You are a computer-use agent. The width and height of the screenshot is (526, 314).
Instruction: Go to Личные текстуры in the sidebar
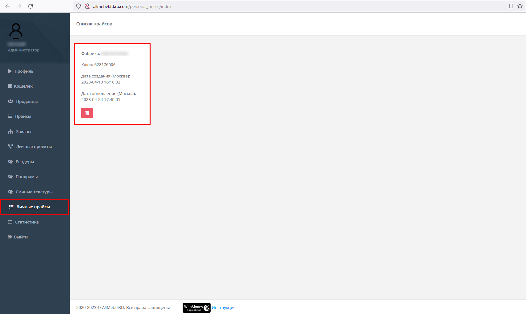click(x=35, y=192)
